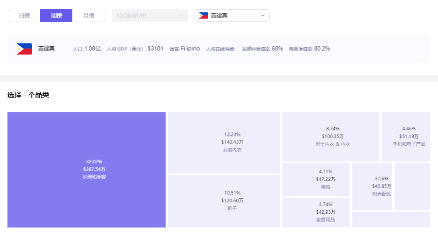438x238 pixels.
Task: Click the $51.18万 sales value
Action: click(x=409, y=137)
